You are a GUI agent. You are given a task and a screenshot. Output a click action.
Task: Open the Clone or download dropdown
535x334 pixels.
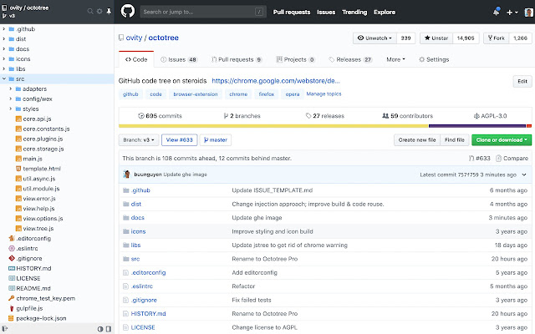click(501, 140)
